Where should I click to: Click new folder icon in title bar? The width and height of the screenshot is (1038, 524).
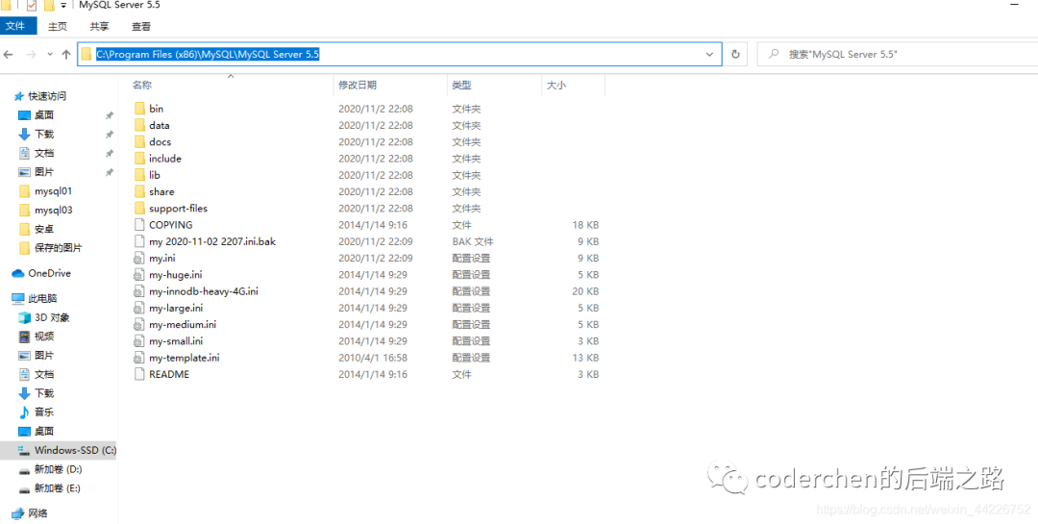48,6
